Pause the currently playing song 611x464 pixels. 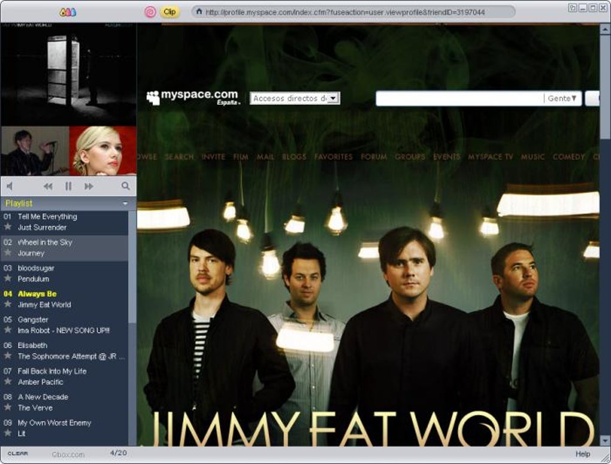coord(68,186)
